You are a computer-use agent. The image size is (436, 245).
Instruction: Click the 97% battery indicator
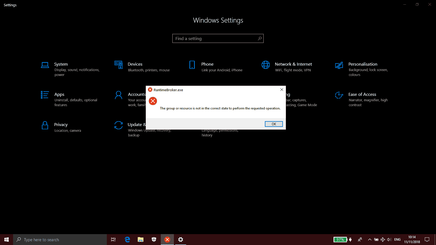pos(340,240)
